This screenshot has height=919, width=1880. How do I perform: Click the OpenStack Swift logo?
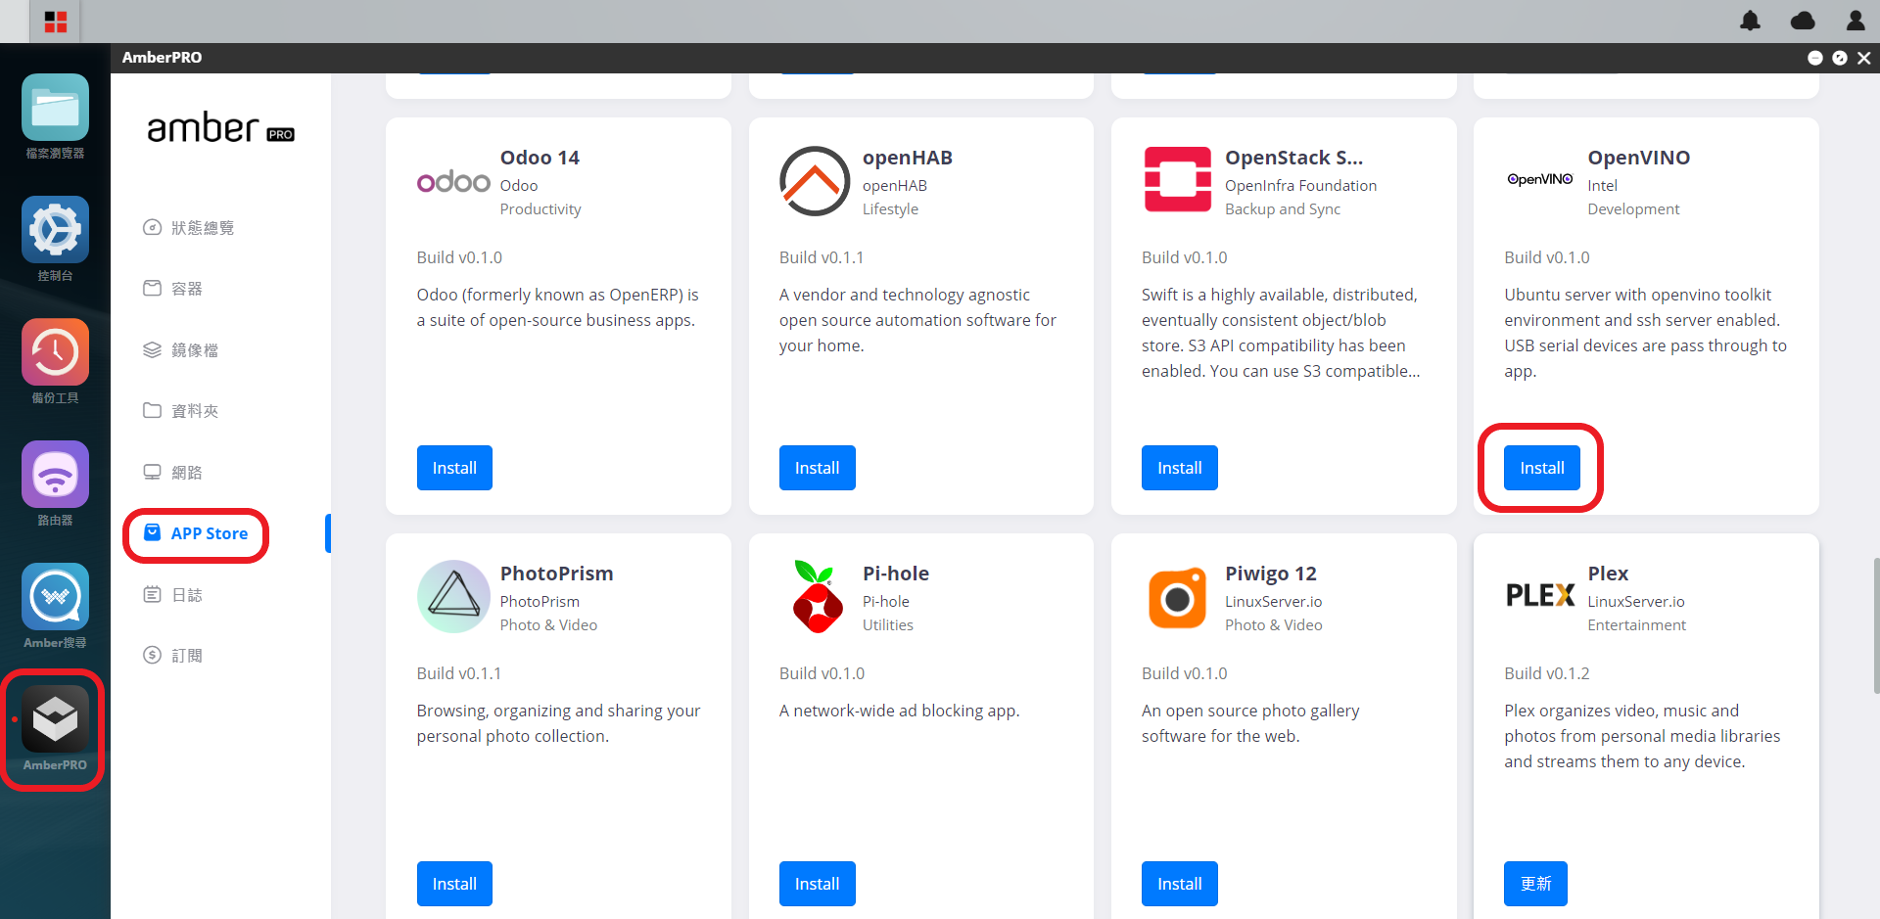coord(1178,179)
